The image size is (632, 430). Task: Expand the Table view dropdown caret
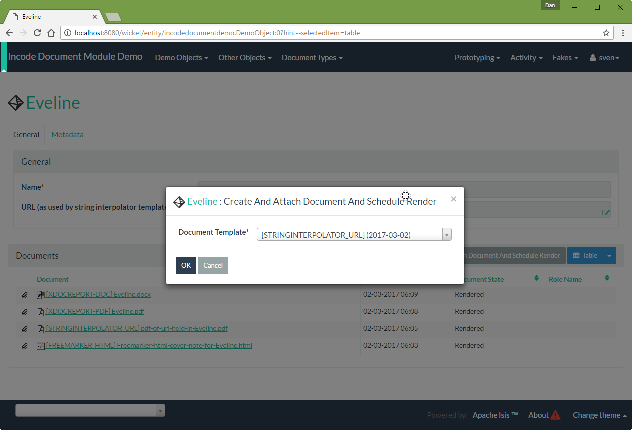pos(609,256)
